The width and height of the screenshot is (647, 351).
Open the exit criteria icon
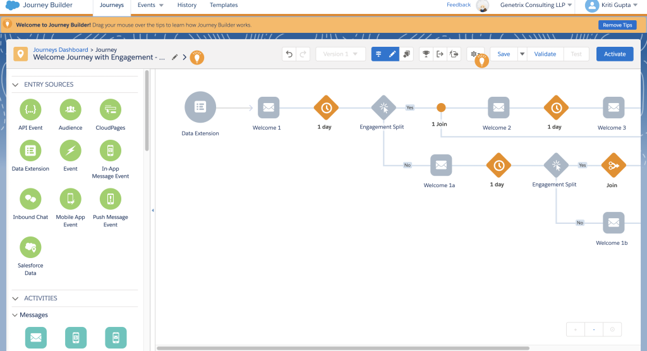(440, 54)
